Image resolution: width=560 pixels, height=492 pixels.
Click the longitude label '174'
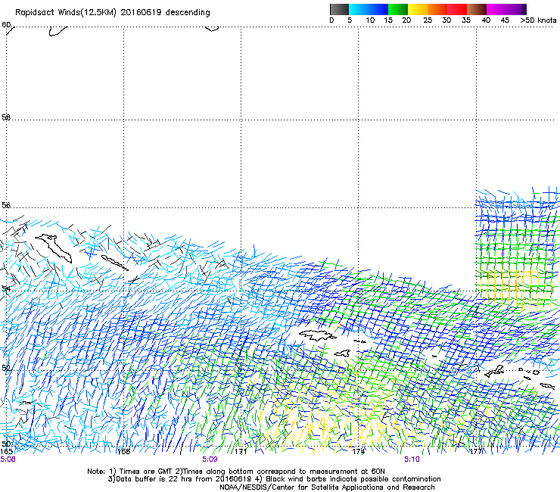coord(359,451)
